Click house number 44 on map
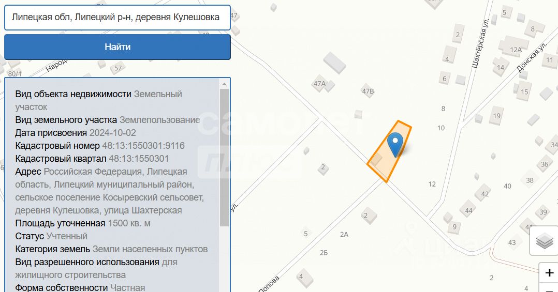This screenshot has height=292, width=558. 469,209
